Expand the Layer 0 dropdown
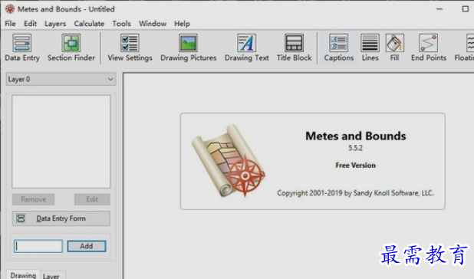474x279 pixels. [61, 79]
